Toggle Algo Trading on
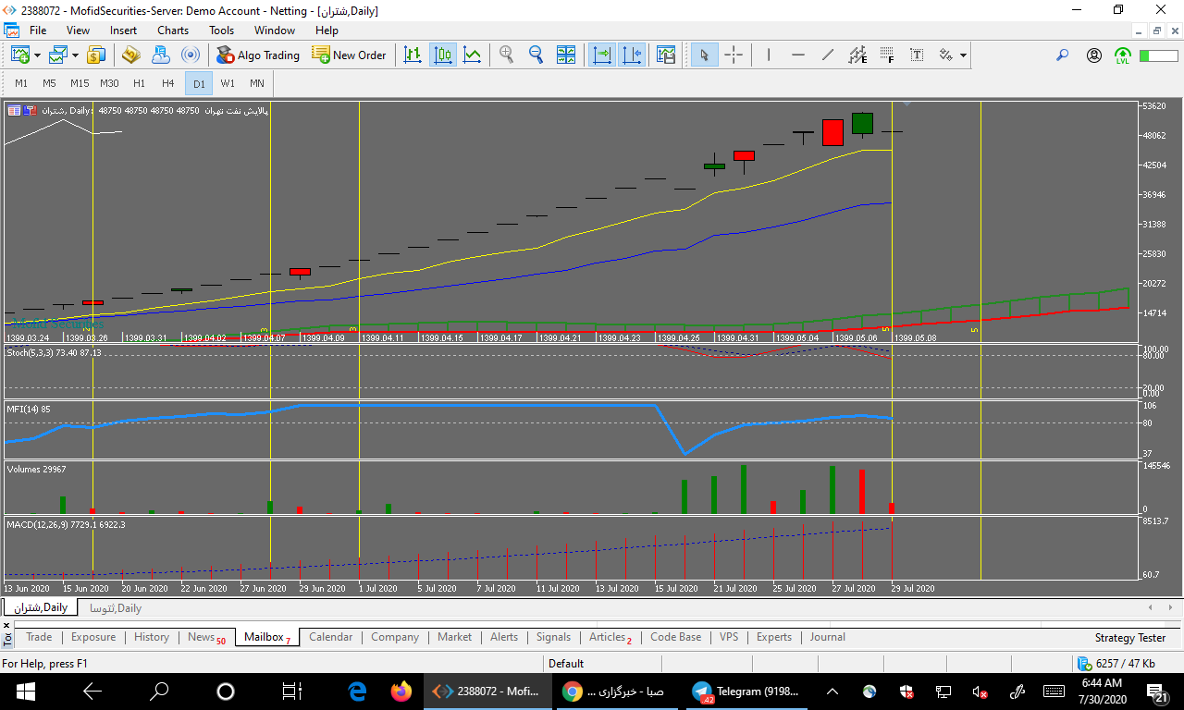Screen dimensions: 1184x710 tap(258, 55)
